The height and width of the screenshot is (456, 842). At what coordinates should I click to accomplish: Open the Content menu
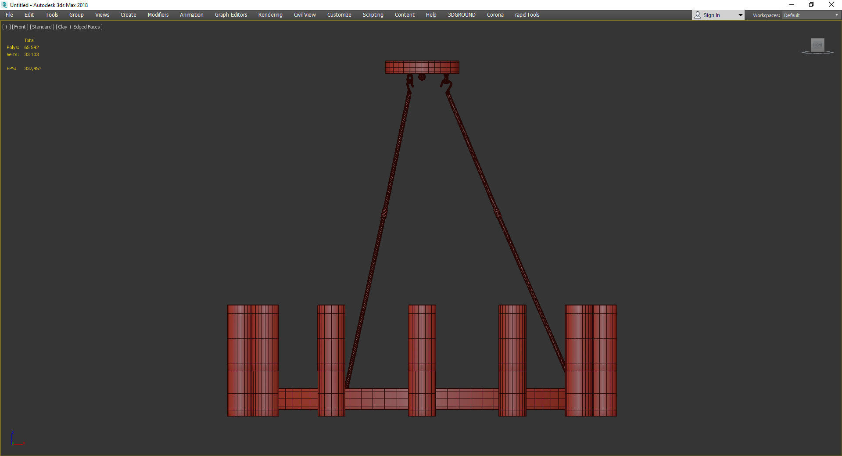tap(405, 15)
